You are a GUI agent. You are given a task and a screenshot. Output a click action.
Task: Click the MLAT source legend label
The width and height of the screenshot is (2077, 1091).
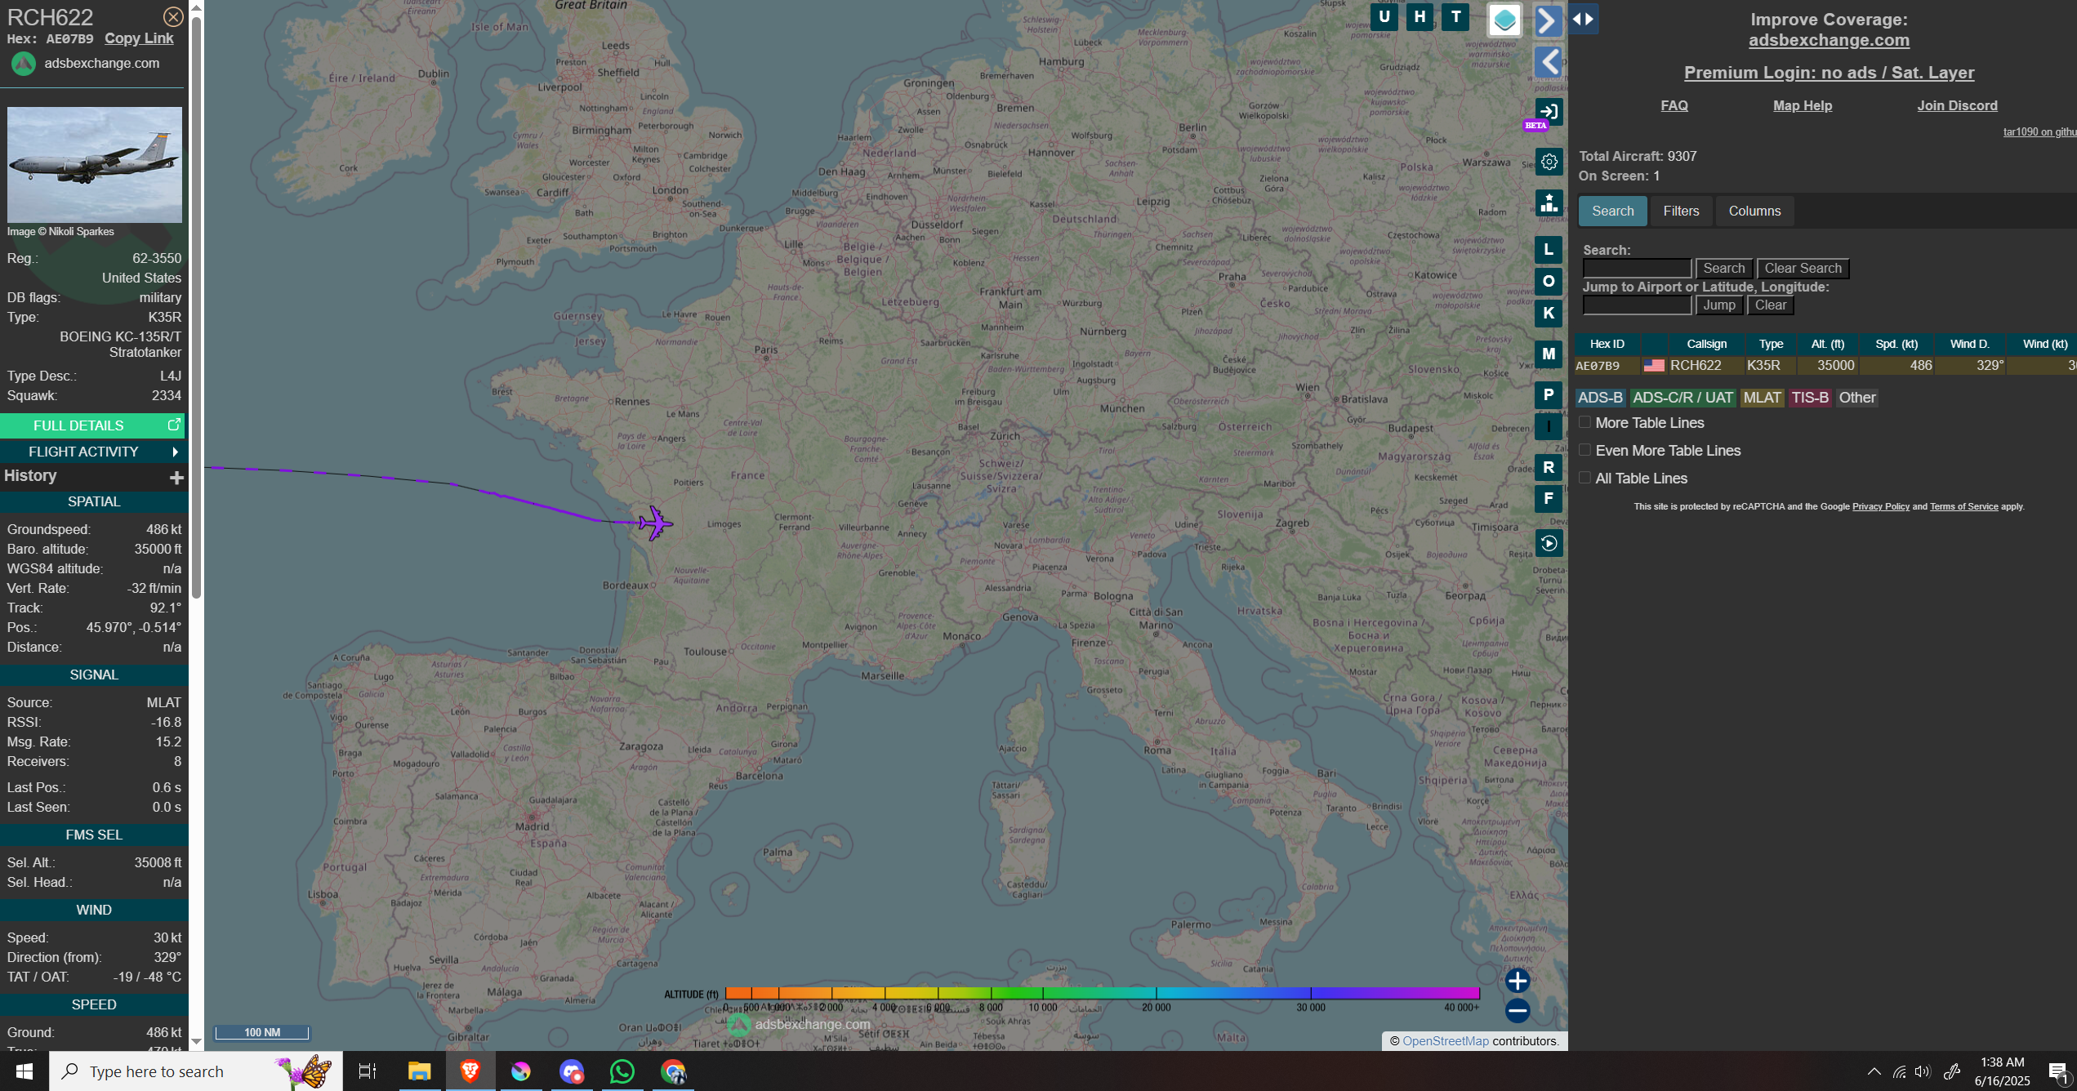click(1762, 398)
